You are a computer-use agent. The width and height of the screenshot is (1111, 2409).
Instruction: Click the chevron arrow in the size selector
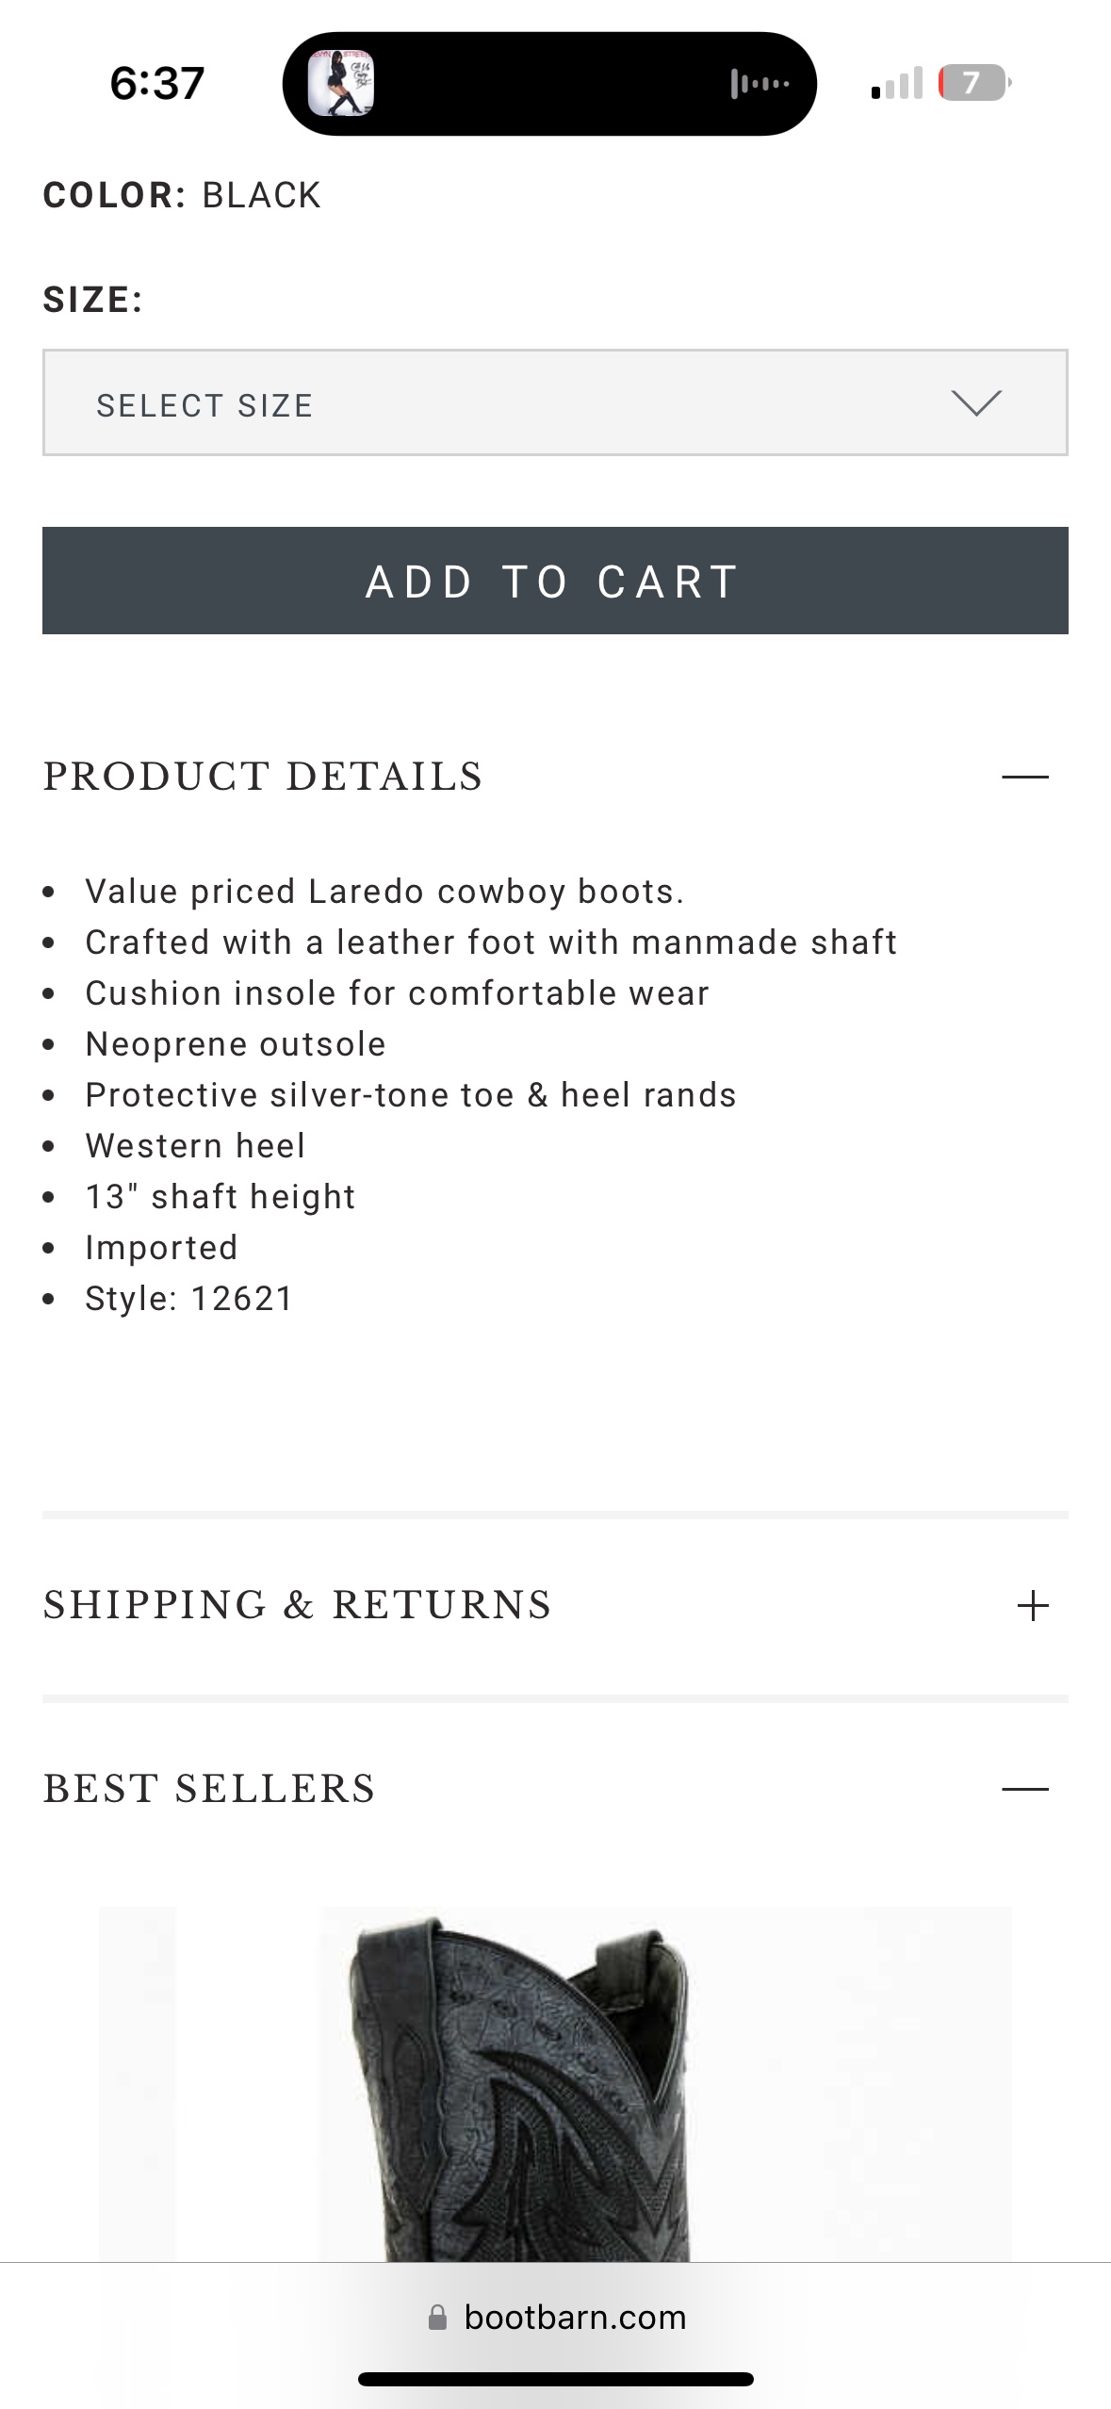pyautogui.click(x=976, y=403)
